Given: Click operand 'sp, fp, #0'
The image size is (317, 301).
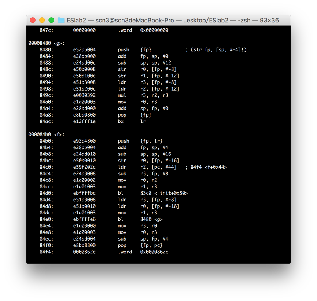Looking at the screenshot, I should pos(154,109).
